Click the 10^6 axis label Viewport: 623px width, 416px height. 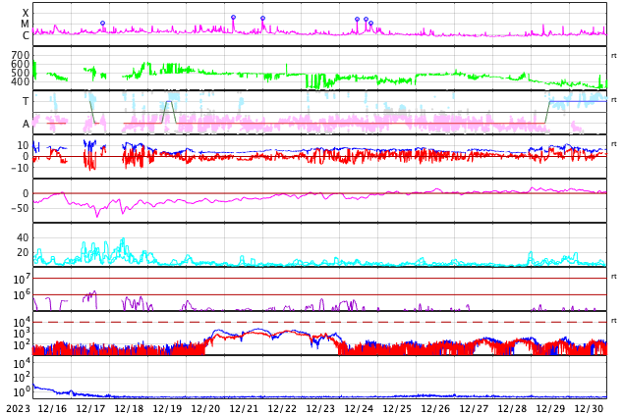[22, 295]
